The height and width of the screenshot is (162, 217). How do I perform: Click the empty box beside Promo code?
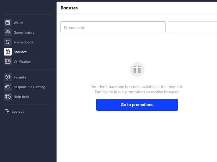[192, 27]
